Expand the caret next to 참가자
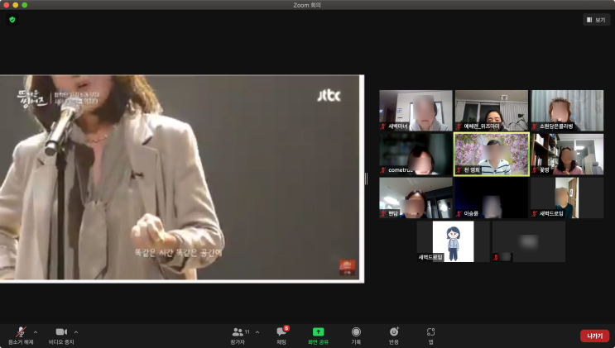The height and width of the screenshot is (348, 615). tap(257, 332)
